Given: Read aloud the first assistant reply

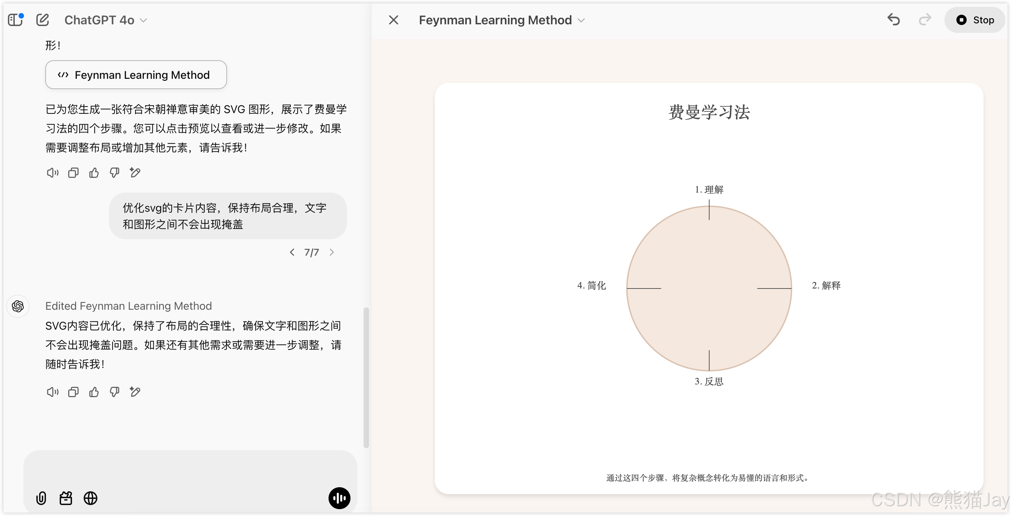Looking at the screenshot, I should pos(52,173).
